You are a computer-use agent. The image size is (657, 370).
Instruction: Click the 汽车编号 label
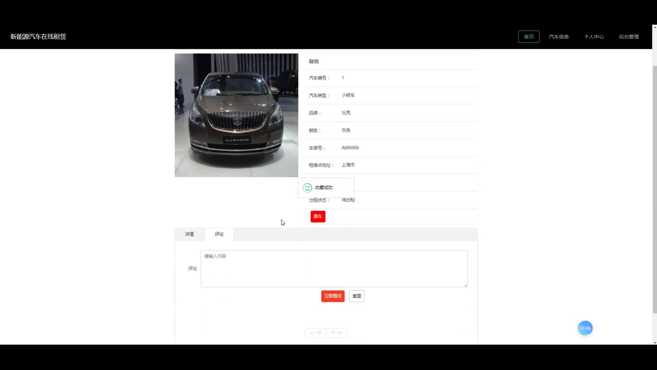[319, 78]
